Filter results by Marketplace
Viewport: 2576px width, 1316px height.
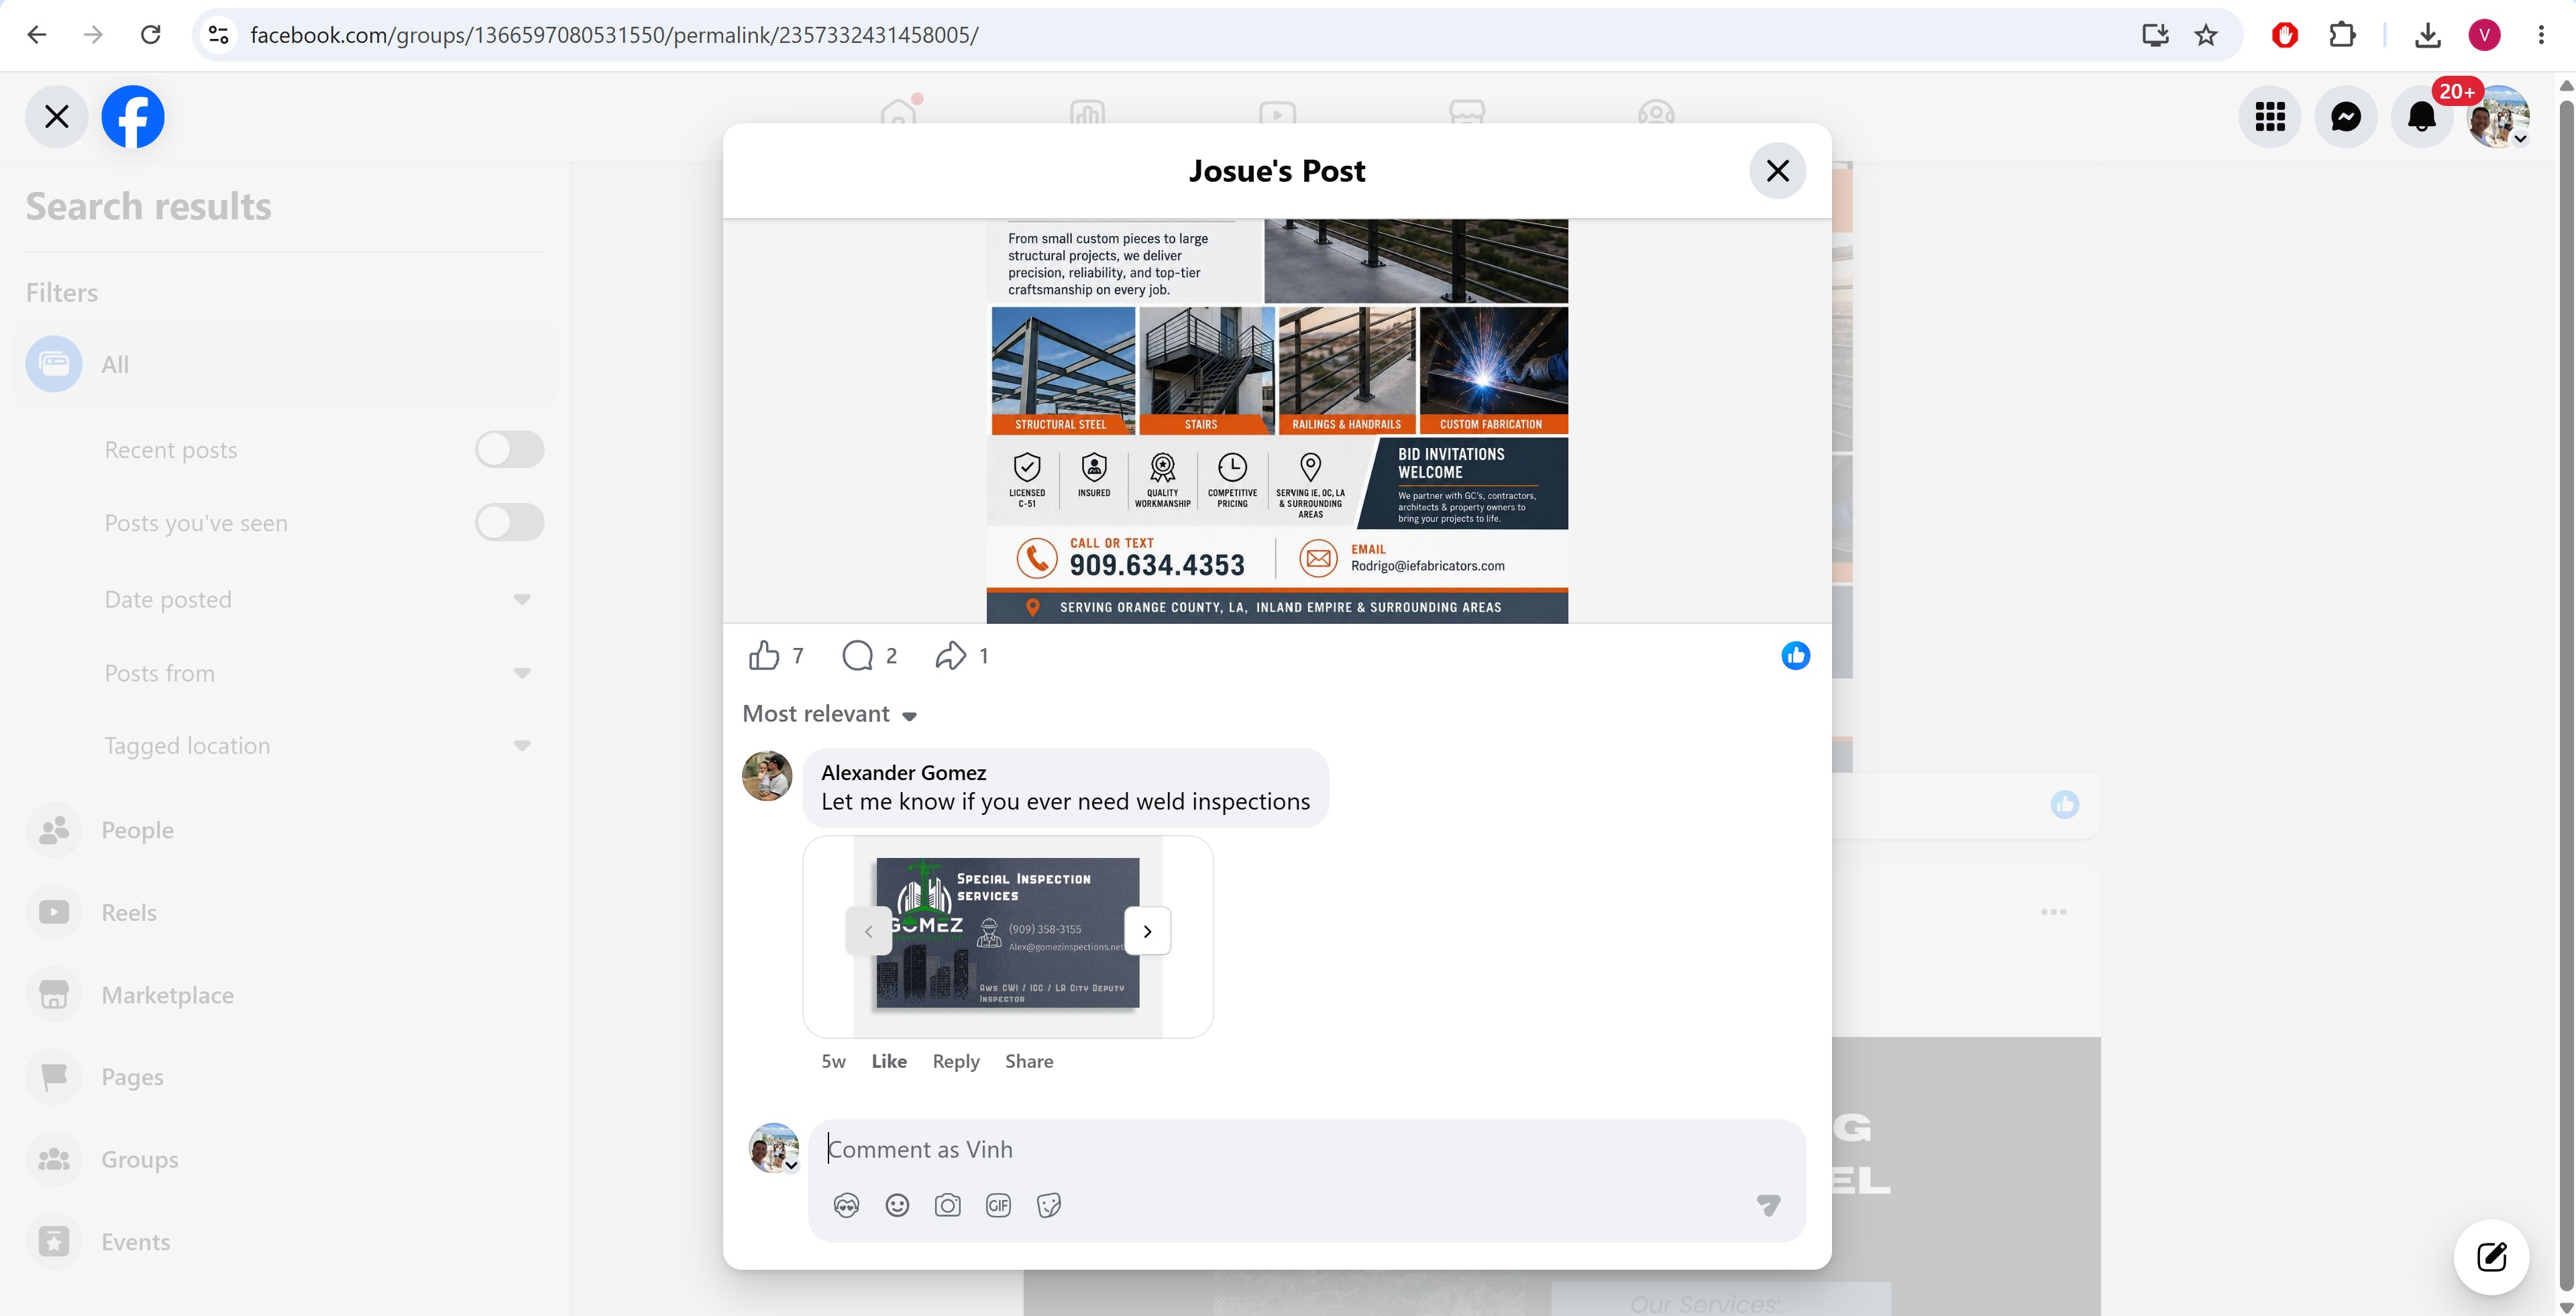tap(286, 995)
